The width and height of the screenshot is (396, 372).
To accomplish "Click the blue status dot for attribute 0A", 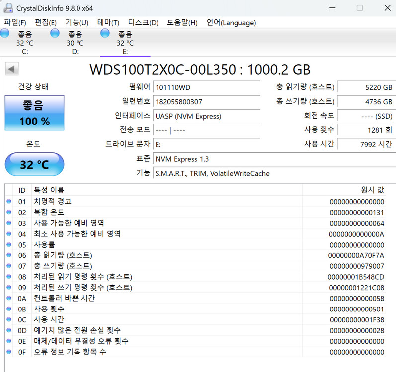I will click(9, 298).
